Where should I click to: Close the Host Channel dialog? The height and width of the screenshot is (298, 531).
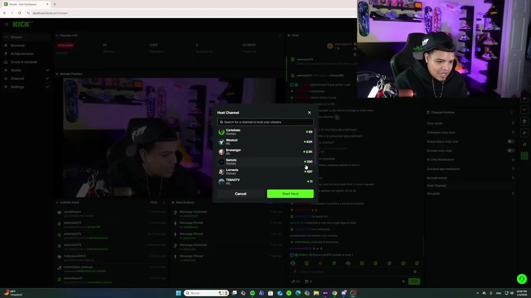(x=309, y=113)
